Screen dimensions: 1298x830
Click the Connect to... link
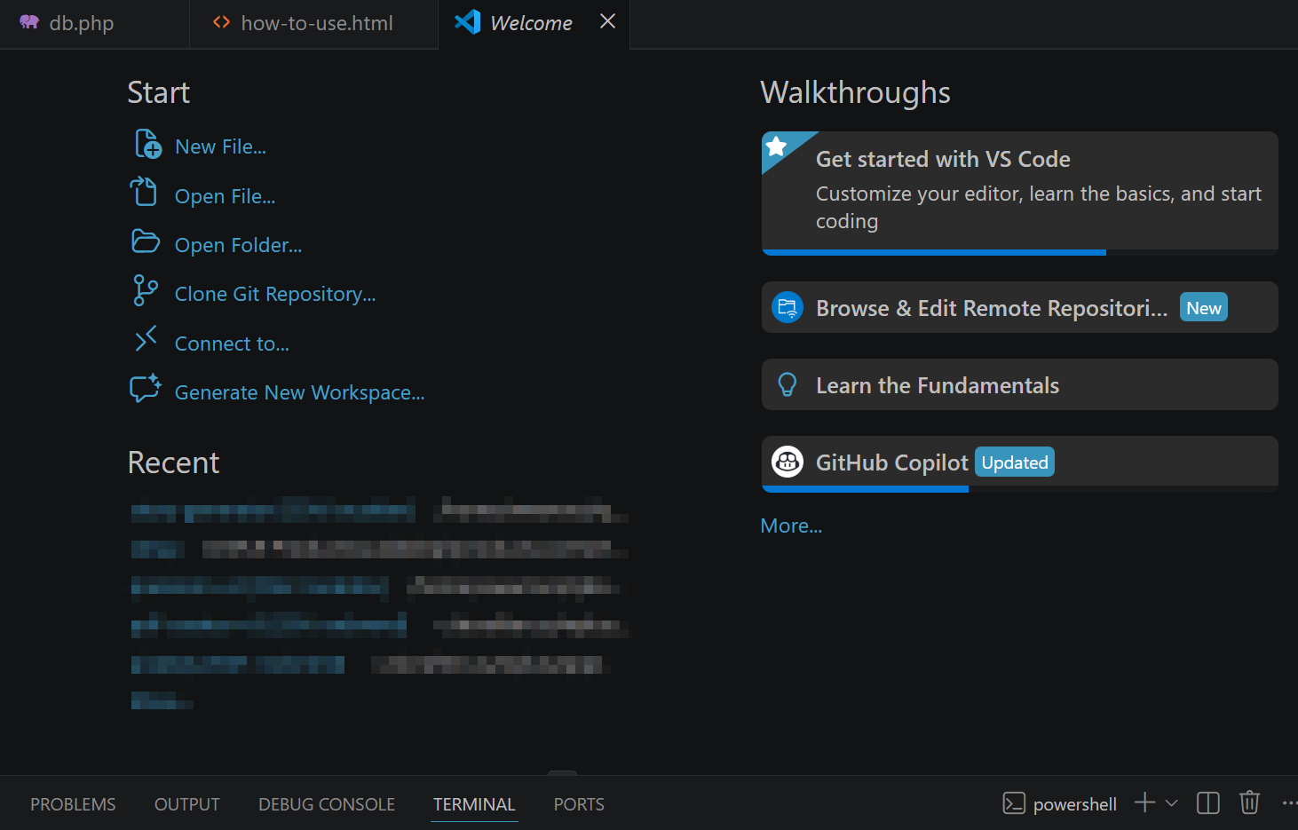point(232,344)
